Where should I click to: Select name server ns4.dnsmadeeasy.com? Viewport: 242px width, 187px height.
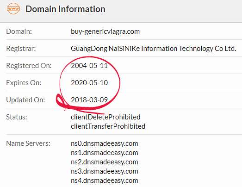coord(105,181)
